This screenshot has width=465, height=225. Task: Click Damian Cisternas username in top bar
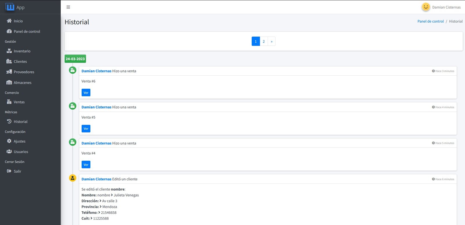pos(446,7)
